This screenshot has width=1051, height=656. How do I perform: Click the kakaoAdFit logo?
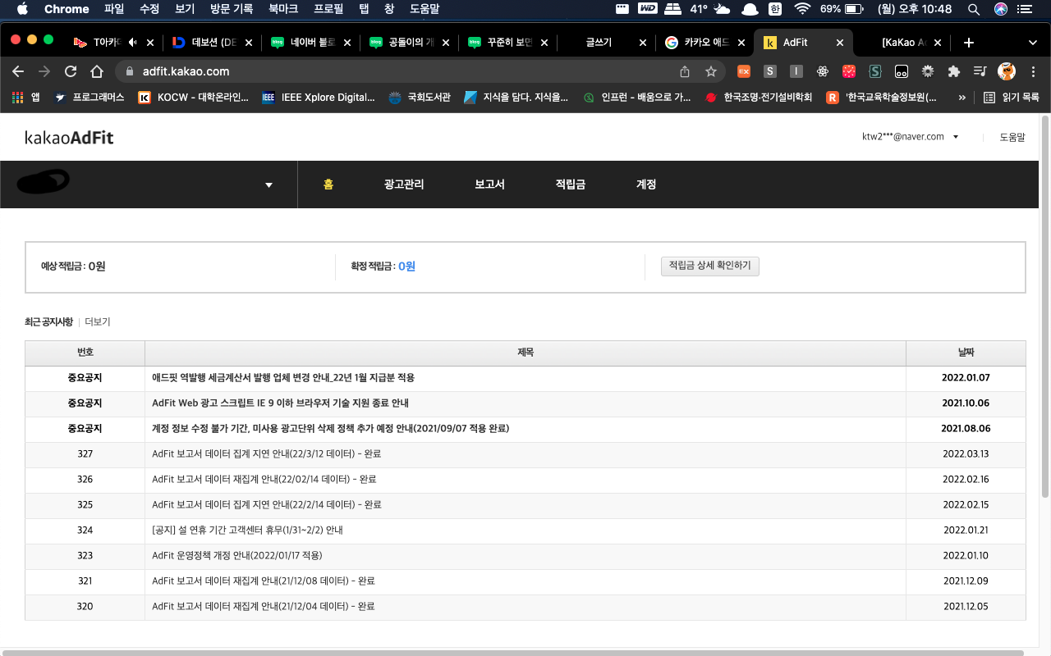click(69, 138)
